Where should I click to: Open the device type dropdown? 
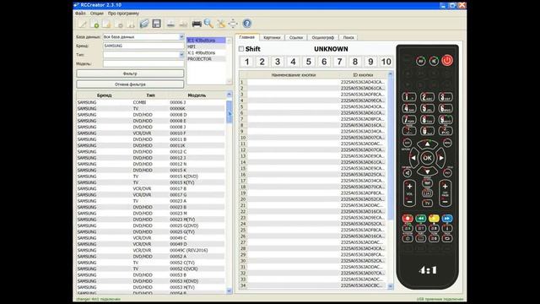coord(181,54)
